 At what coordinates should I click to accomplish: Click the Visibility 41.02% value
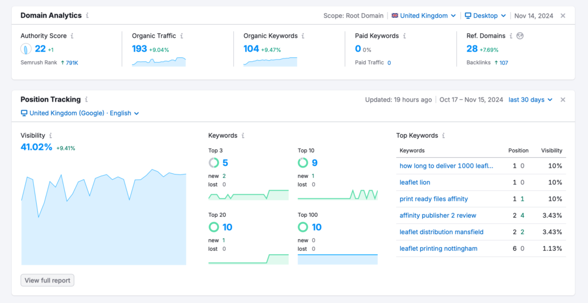(x=36, y=147)
